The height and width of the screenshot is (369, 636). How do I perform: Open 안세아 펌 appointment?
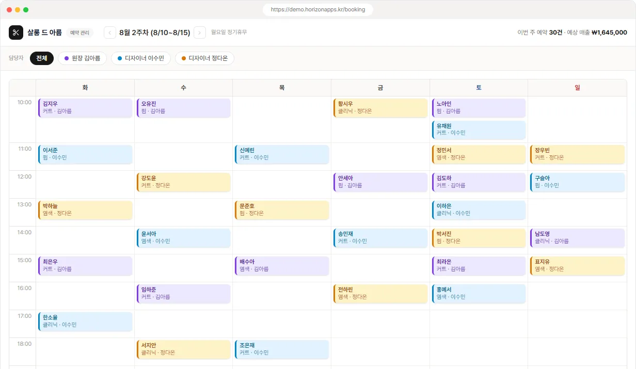[x=380, y=182]
